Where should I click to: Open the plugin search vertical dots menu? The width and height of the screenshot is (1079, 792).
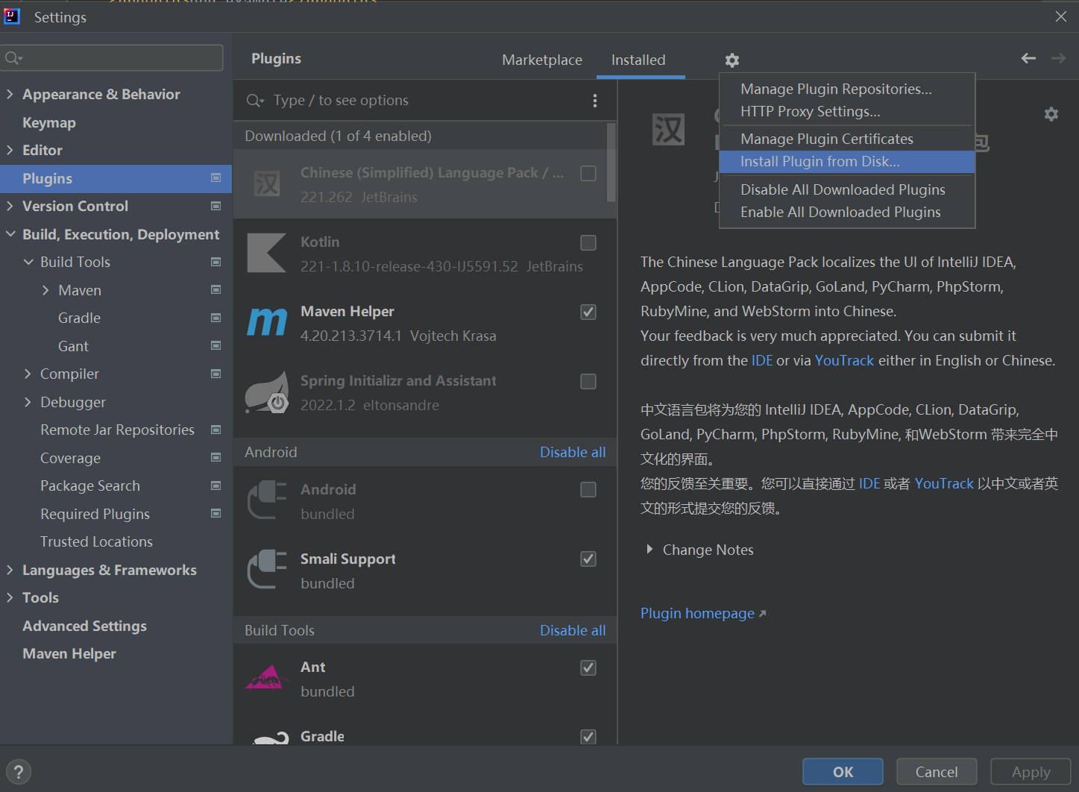click(594, 101)
